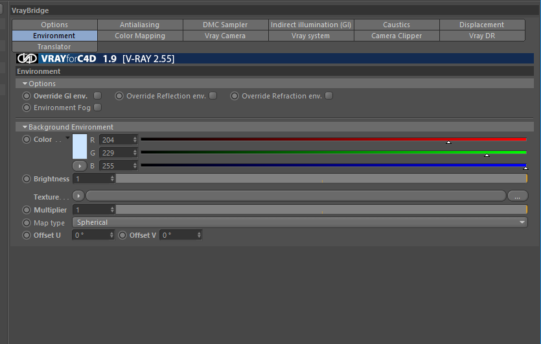Click the Offset U stepper arrows
This screenshot has width=541, height=344.
pyautogui.click(x=112, y=235)
